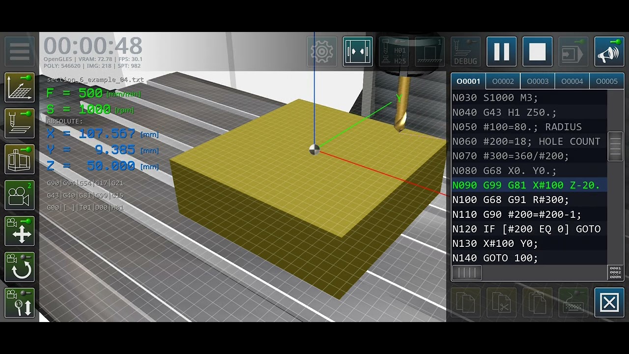629x354 pixels.
Task: Switch to the O0001 program tab
Action: coord(468,81)
